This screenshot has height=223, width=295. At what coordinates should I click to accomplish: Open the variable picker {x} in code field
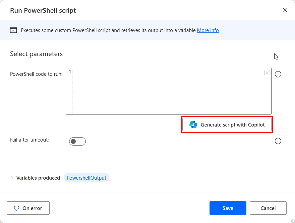(267, 73)
